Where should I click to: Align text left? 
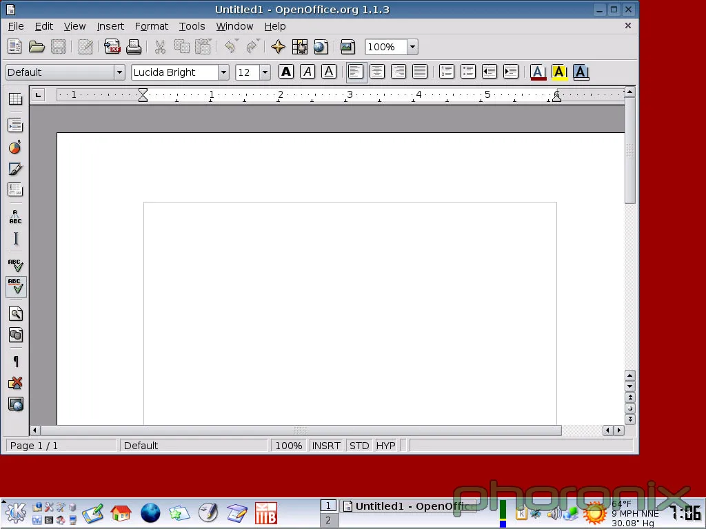point(356,72)
